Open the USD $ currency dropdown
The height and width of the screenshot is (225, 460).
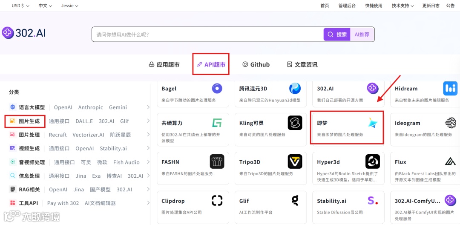point(20,6)
